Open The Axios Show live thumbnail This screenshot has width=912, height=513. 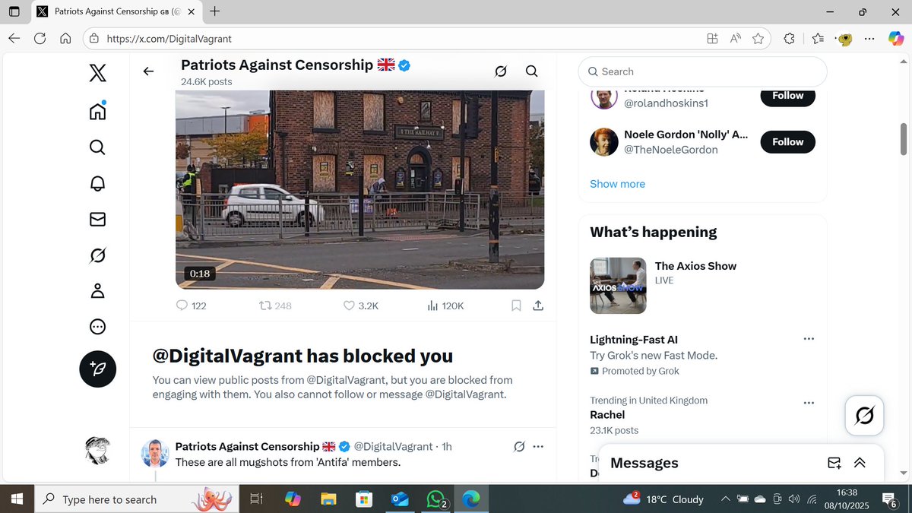click(x=618, y=286)
